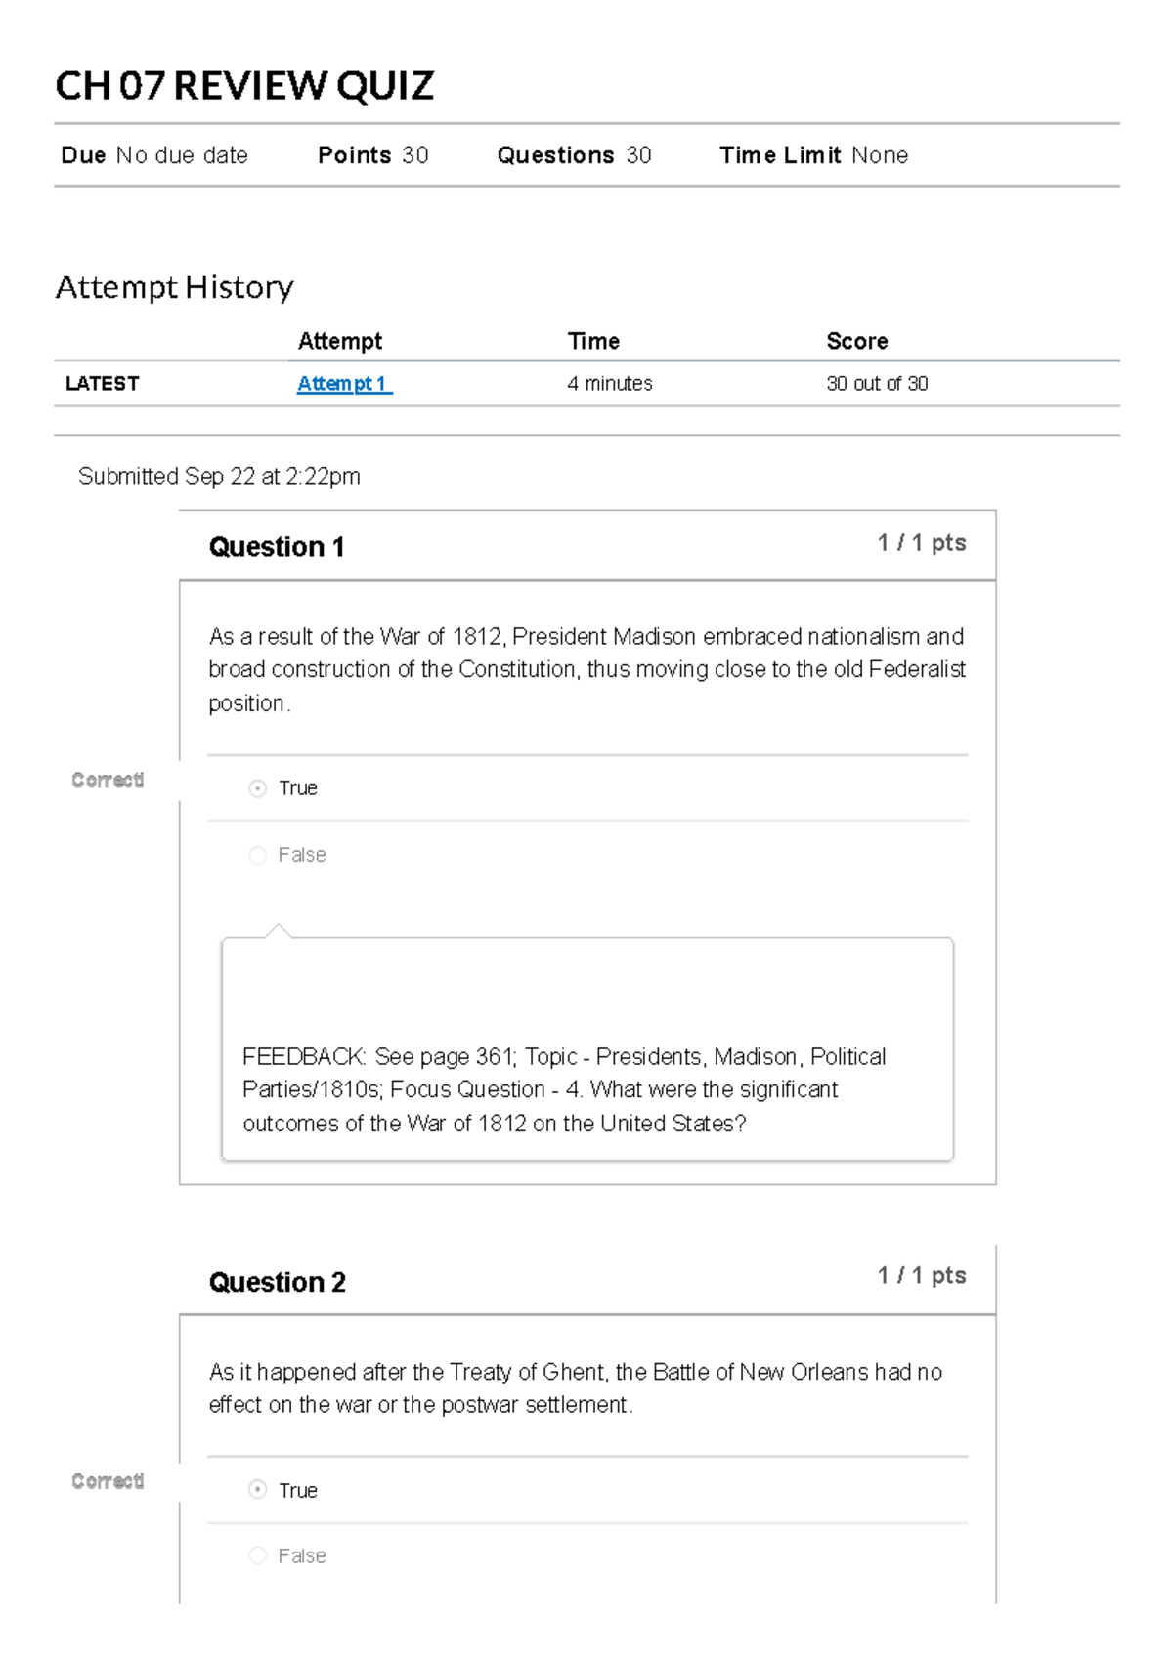Click the Score column header
The image size is (1173, 1658).
pyautogui.click(x=857, y=341)
